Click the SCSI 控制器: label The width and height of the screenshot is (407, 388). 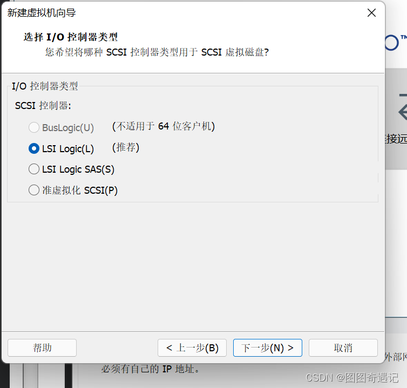tap(43, 106)
